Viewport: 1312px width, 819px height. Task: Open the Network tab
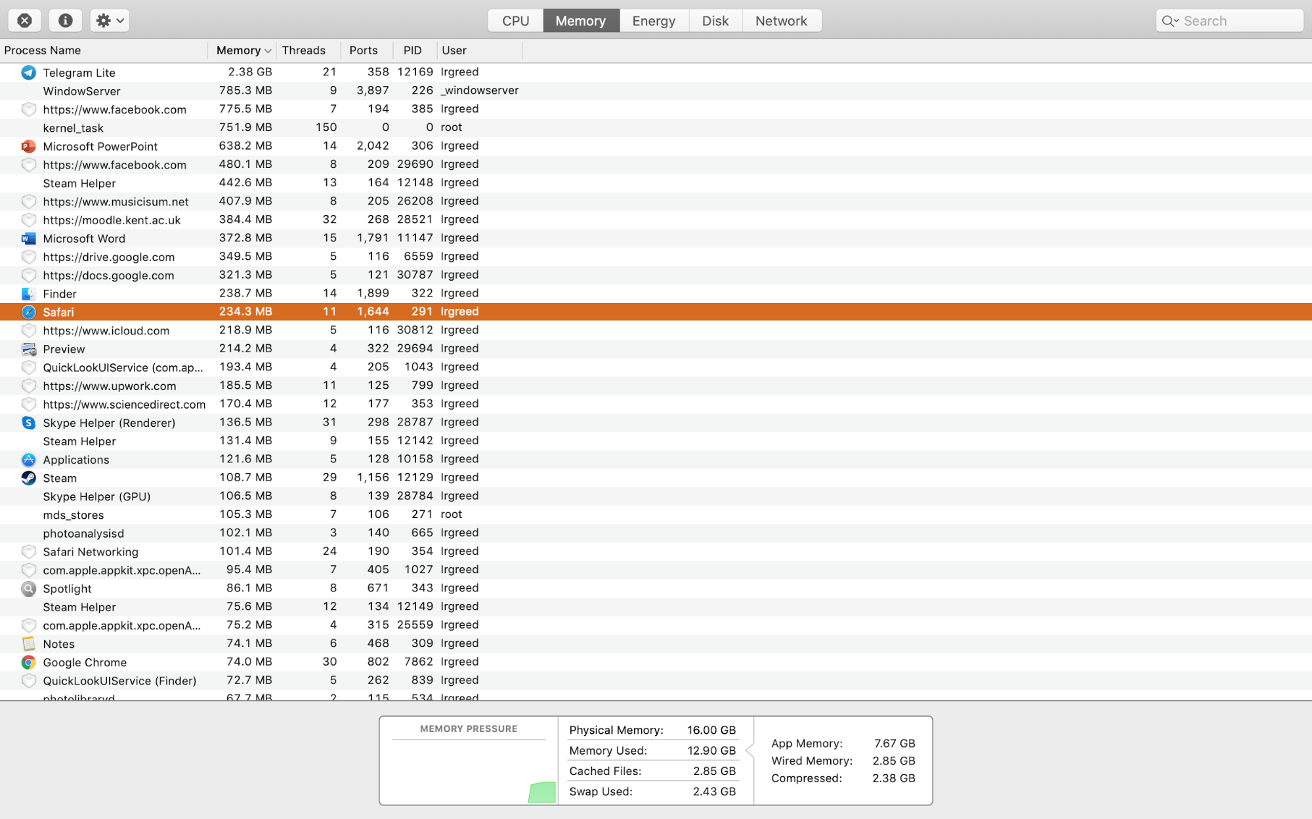(781, 20)
